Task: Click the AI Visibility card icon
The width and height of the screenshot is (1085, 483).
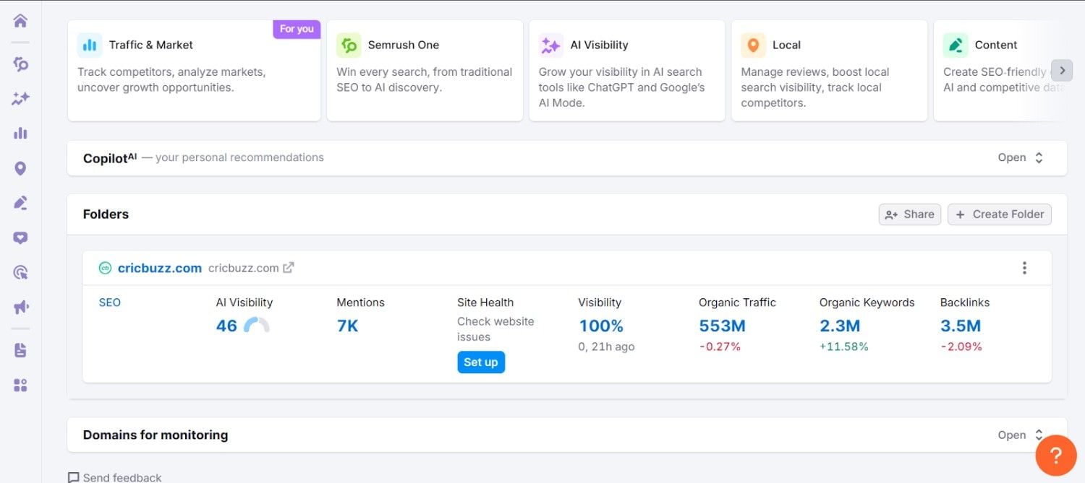Action: 551,45
